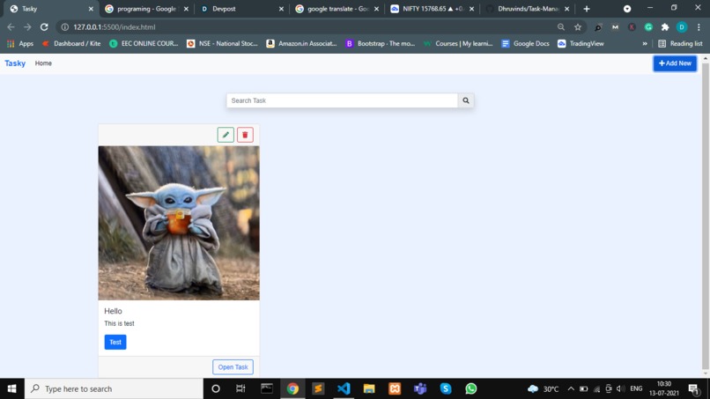
Task: Open the Apps bookmarks shortcut
Action: coord(20,43)
